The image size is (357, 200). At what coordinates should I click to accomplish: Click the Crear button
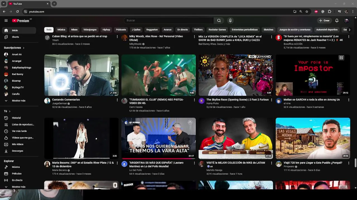324,20
